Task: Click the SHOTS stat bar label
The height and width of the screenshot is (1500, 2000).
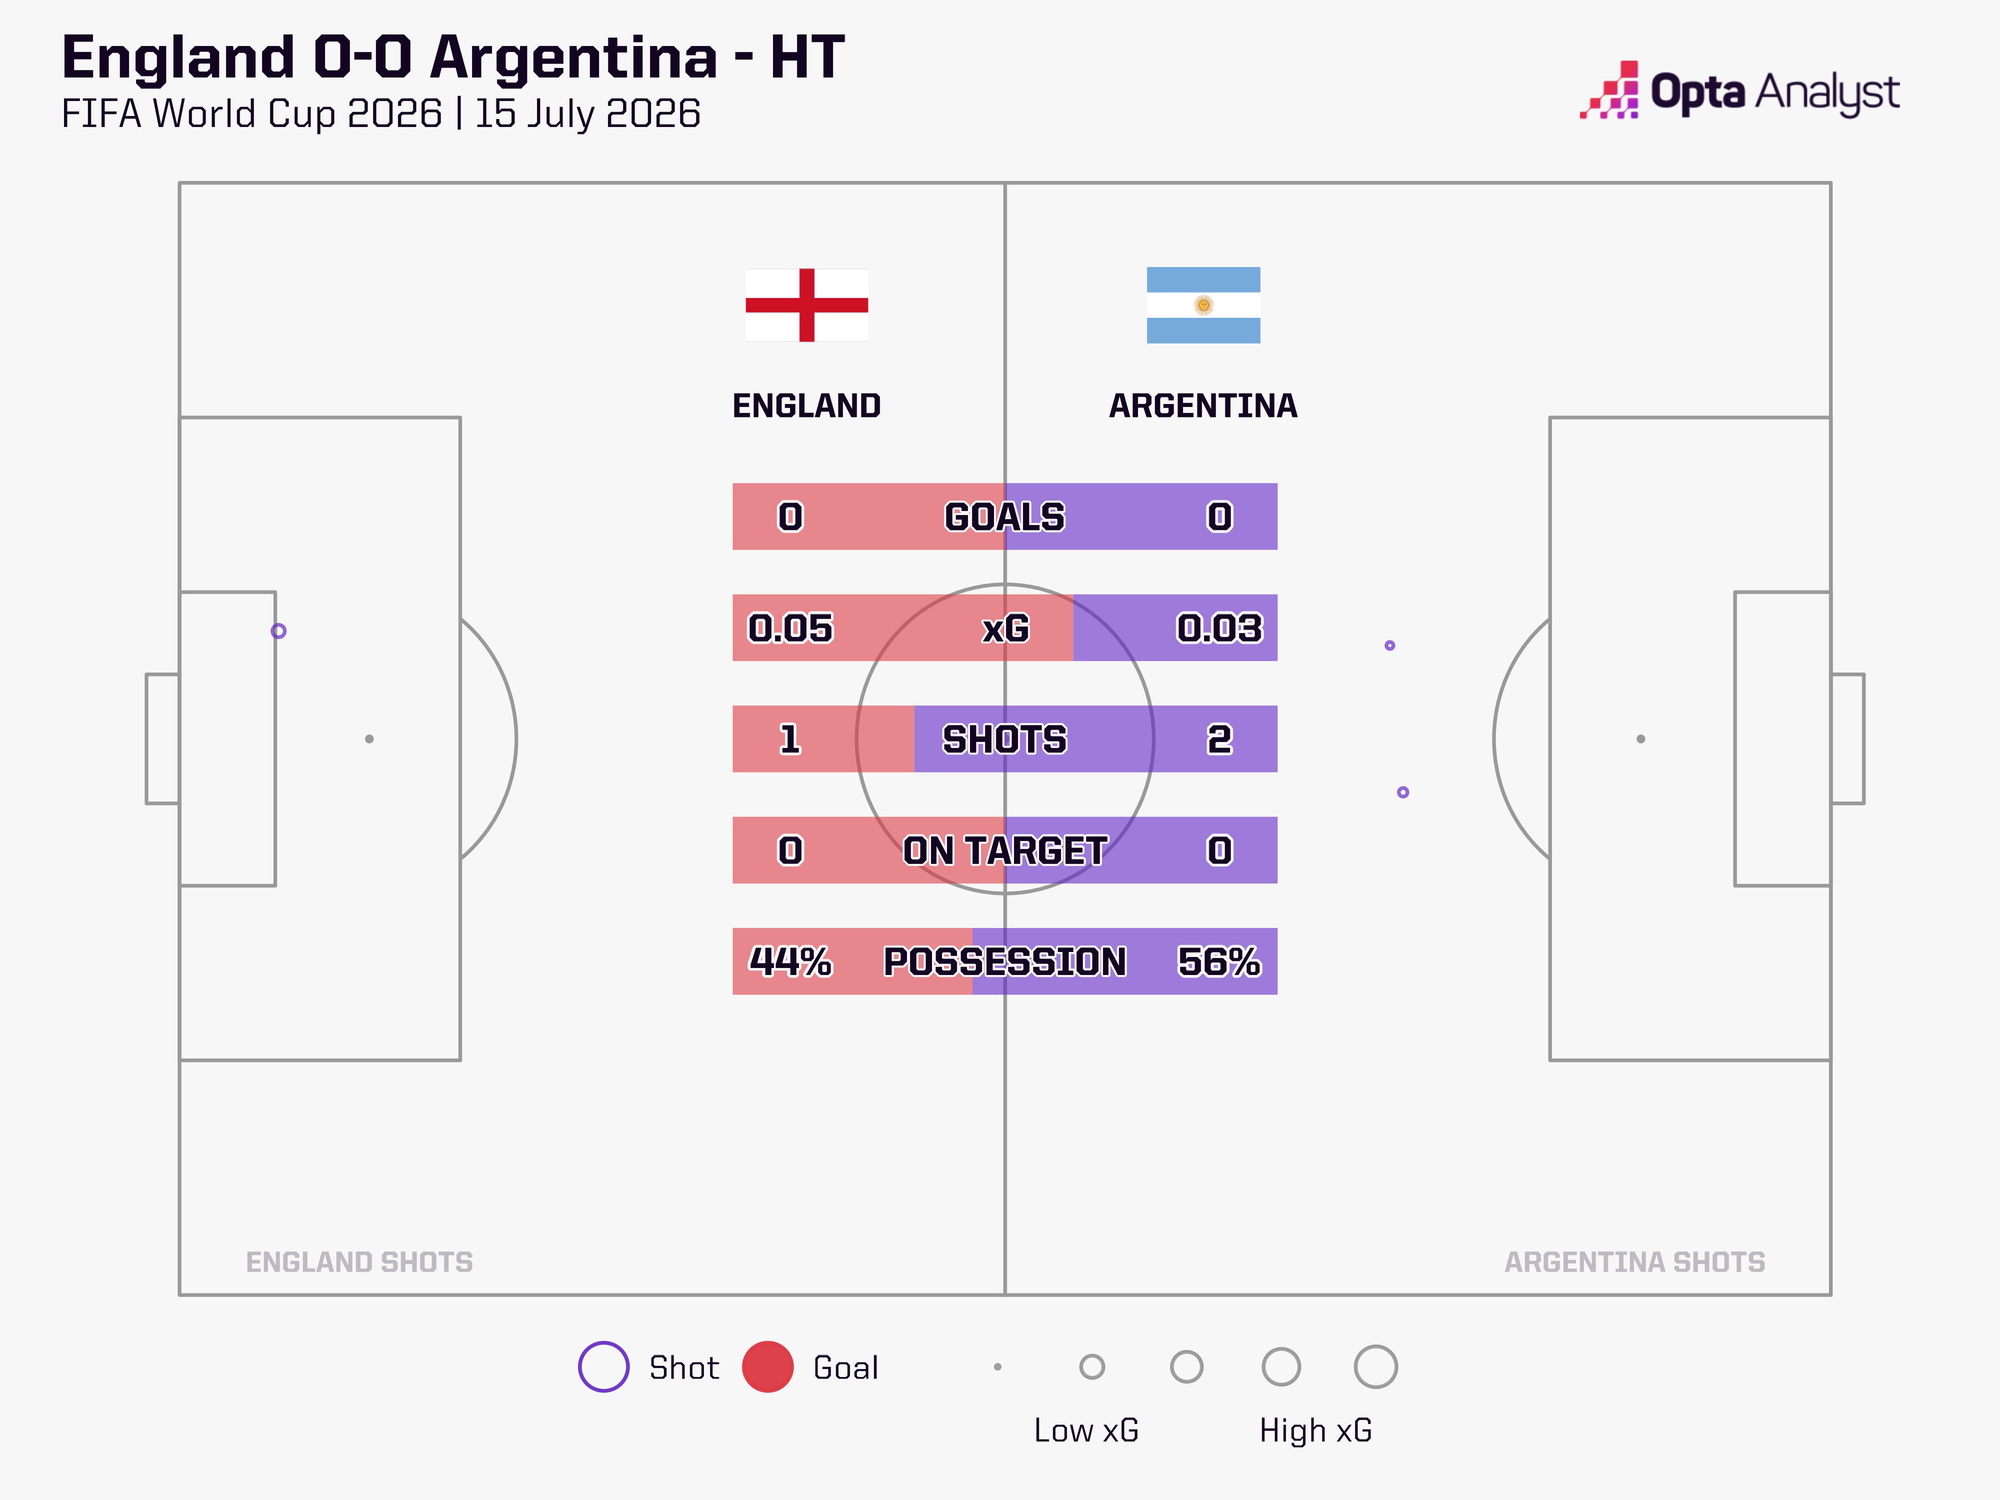Action: (1004, 738)
